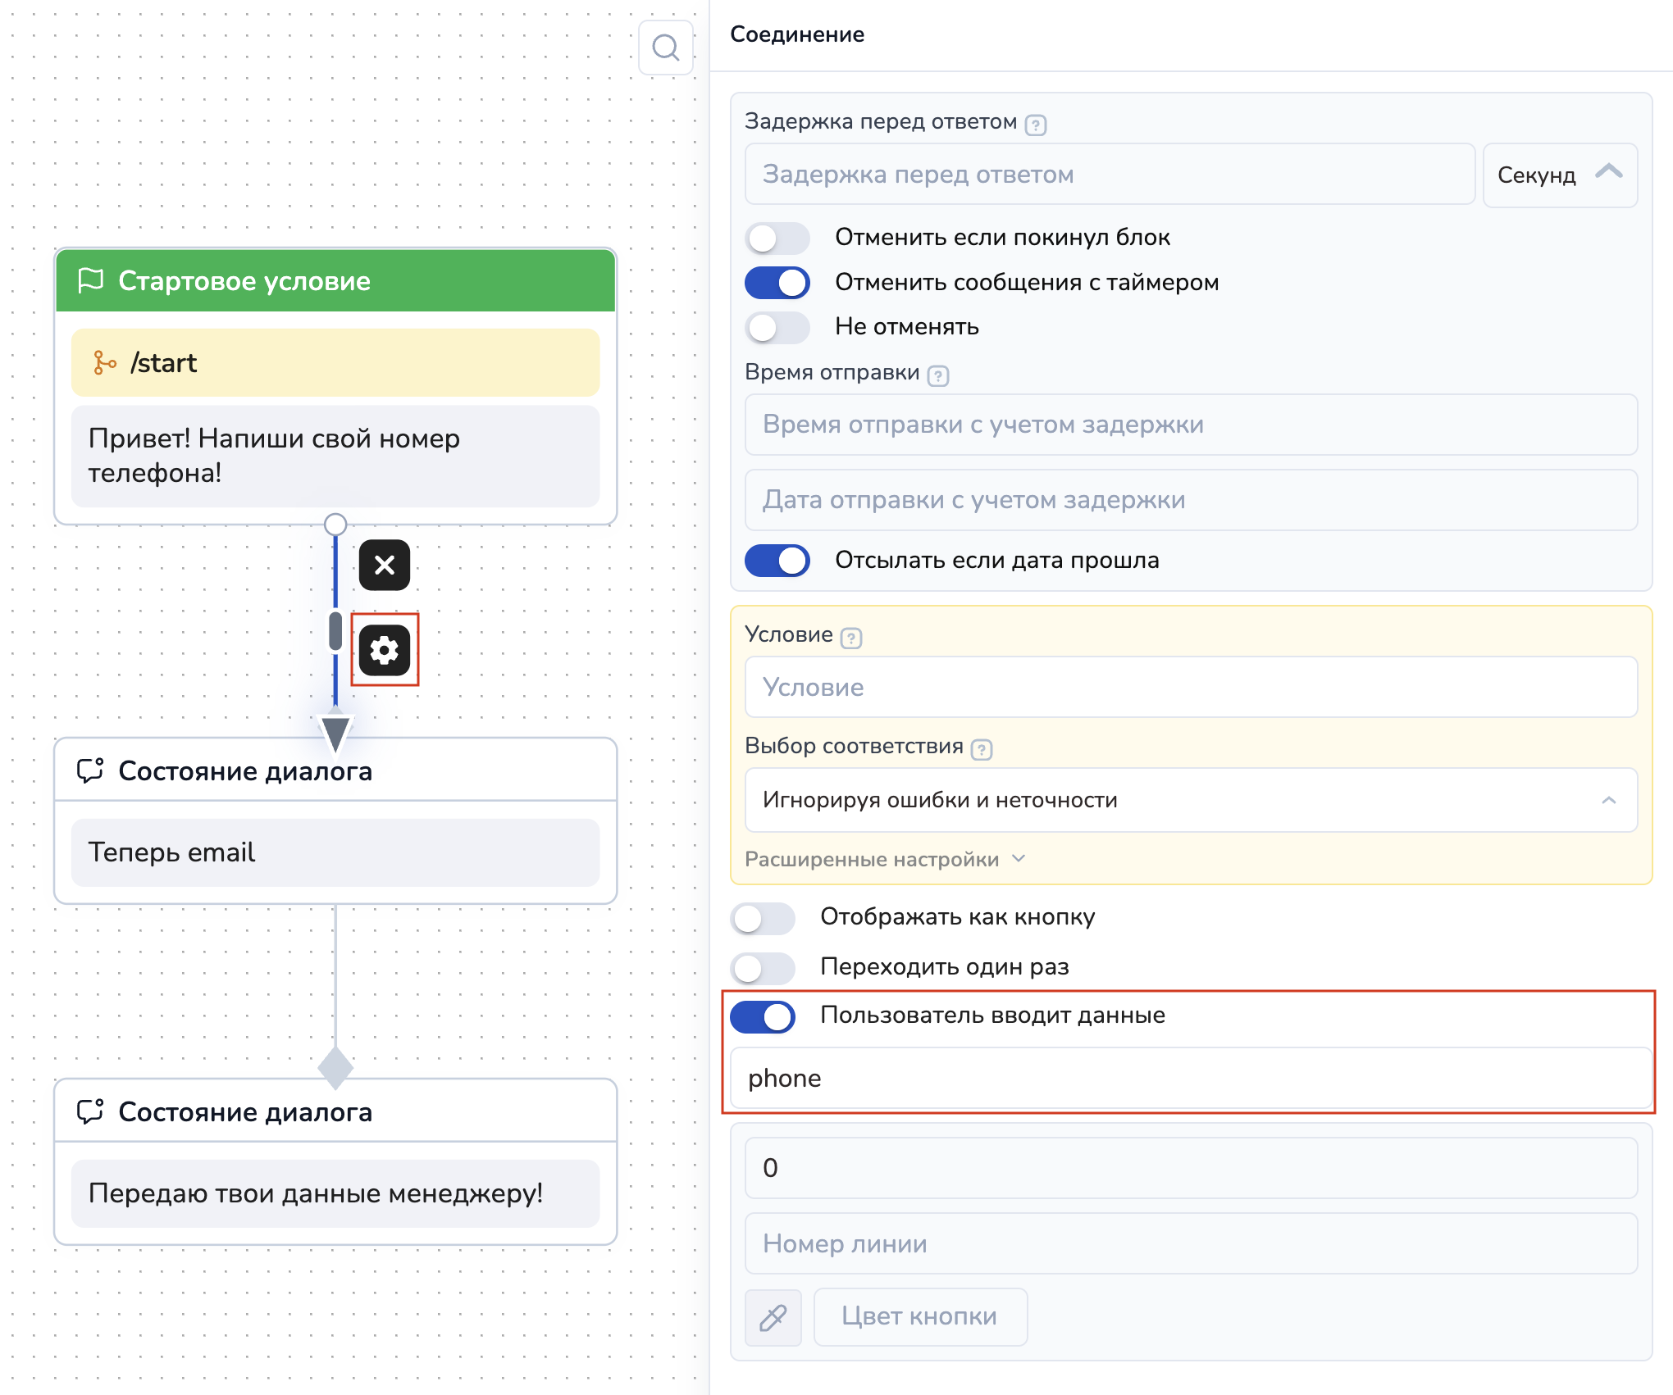1673x1395 pixels.
Task: Click the Цвет кнопки color field
Action: (x=919, y=1316)
